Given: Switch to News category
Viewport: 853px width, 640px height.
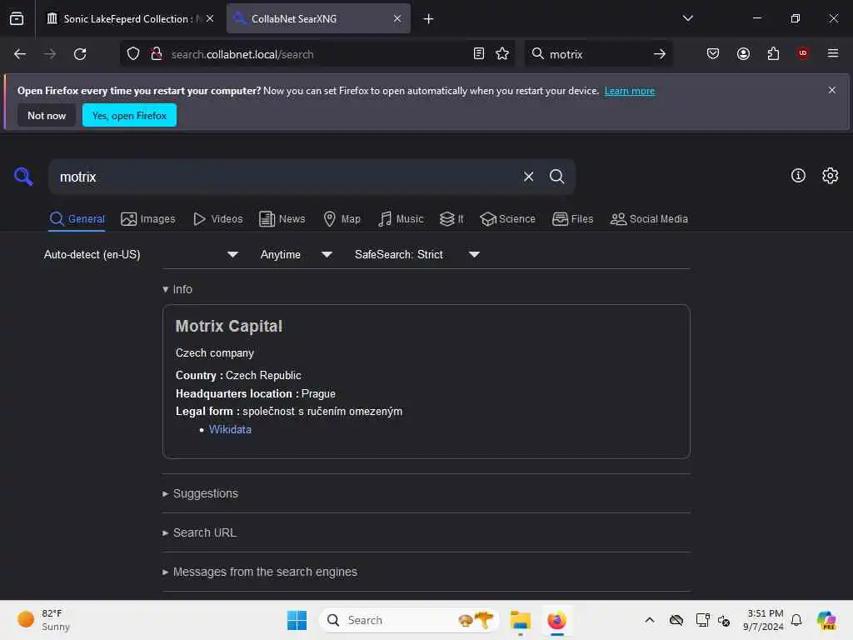Looking at the screenshot, I should point(282,219).
